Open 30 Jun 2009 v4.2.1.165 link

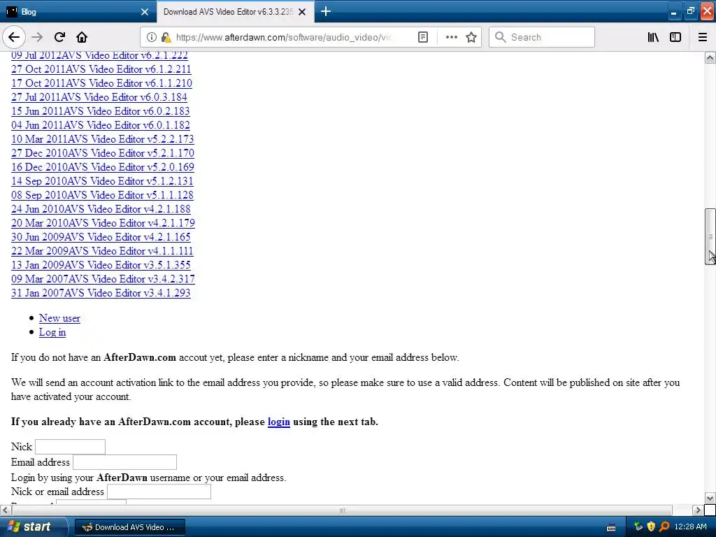tap(101, 237)
